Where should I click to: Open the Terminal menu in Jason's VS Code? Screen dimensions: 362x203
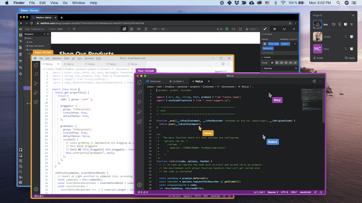[x=89, y=59]
